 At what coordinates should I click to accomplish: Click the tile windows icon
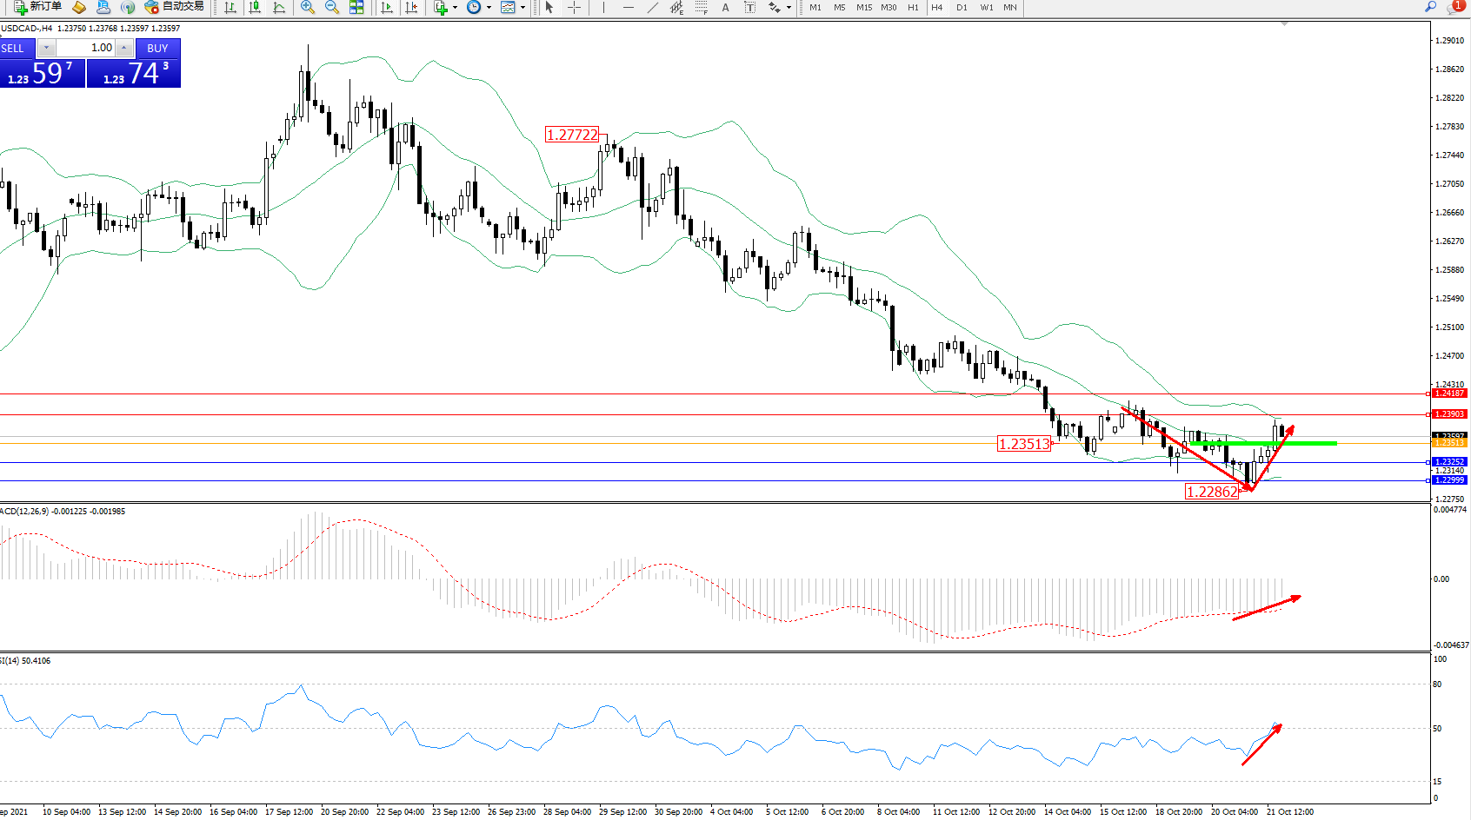click(x=356, y=7)
